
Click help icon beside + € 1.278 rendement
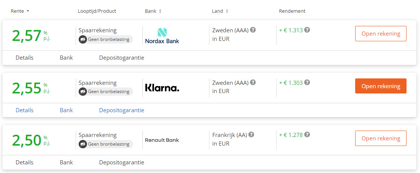[307, 134]
